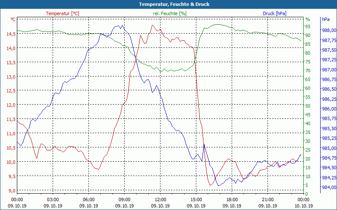The height and width of the screenshot is (210, 337).
Task: Click the green "90" humidity axis value
Action: click(x=308, y=35)
